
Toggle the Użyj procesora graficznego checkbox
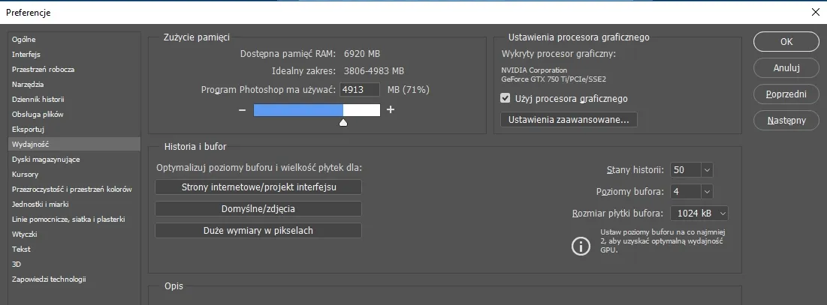coord(506,98)
